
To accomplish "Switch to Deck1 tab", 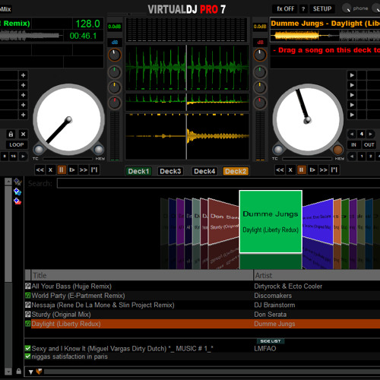I will coord(138,171).
